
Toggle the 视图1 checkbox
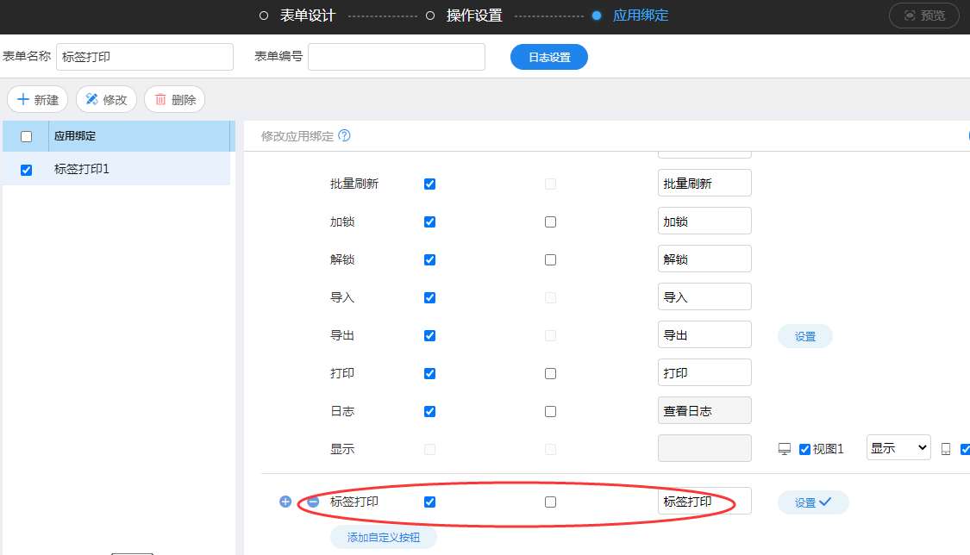(805, 449)
